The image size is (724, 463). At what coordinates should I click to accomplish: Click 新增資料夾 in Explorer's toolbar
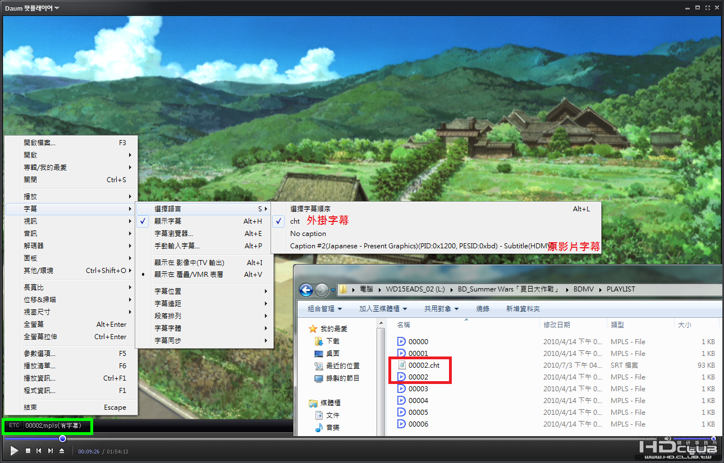click(x=523, y=308)
